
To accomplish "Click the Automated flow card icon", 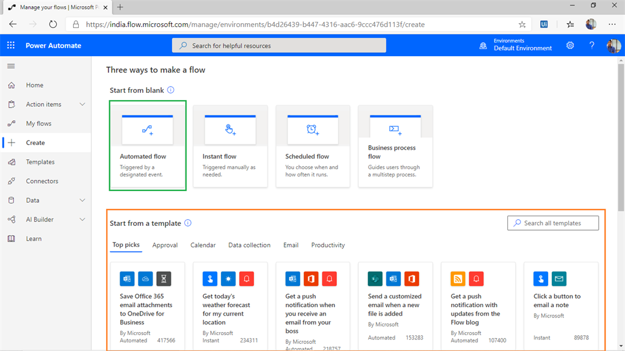I will click(148, 130).
